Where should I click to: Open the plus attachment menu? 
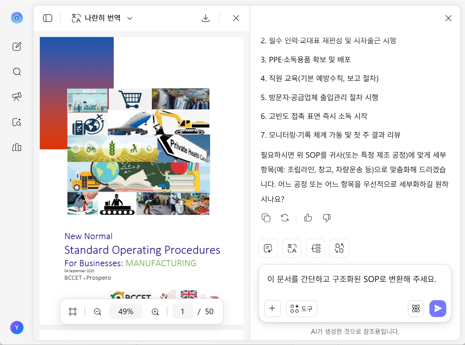click(272, 308)
